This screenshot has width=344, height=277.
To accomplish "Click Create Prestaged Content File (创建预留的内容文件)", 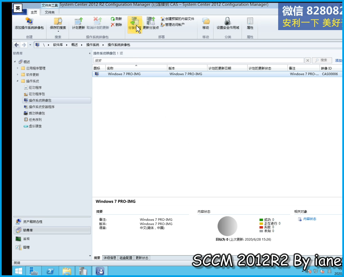I will pyautogui.click(x=177, y=19).
